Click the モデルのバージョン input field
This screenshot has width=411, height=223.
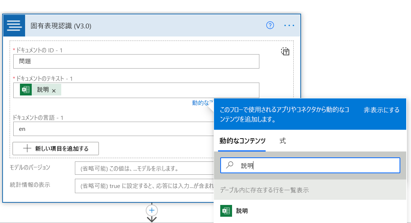pyautogui.click(x=144, y=168)
